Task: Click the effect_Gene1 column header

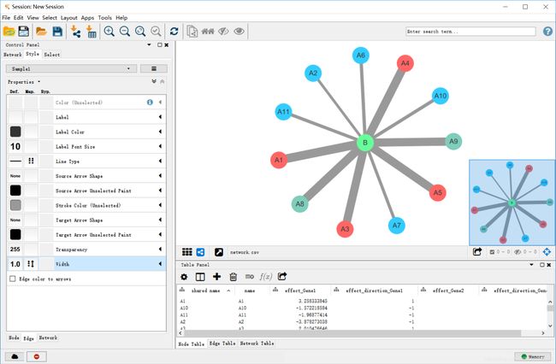Action: pyautogui.click(x=300, y=291)
